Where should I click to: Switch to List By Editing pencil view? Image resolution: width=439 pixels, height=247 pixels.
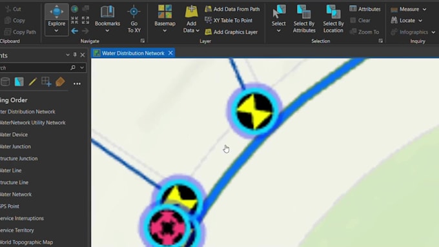point(32,82)
